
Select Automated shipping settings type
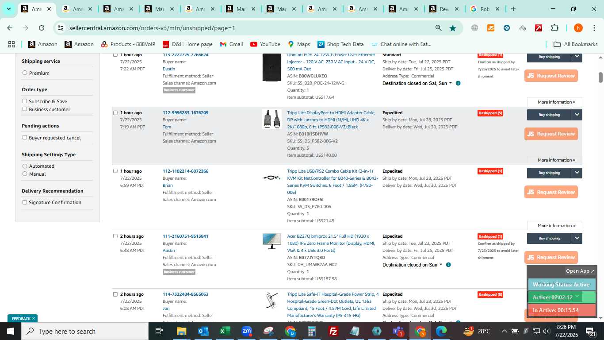point(25,166)
